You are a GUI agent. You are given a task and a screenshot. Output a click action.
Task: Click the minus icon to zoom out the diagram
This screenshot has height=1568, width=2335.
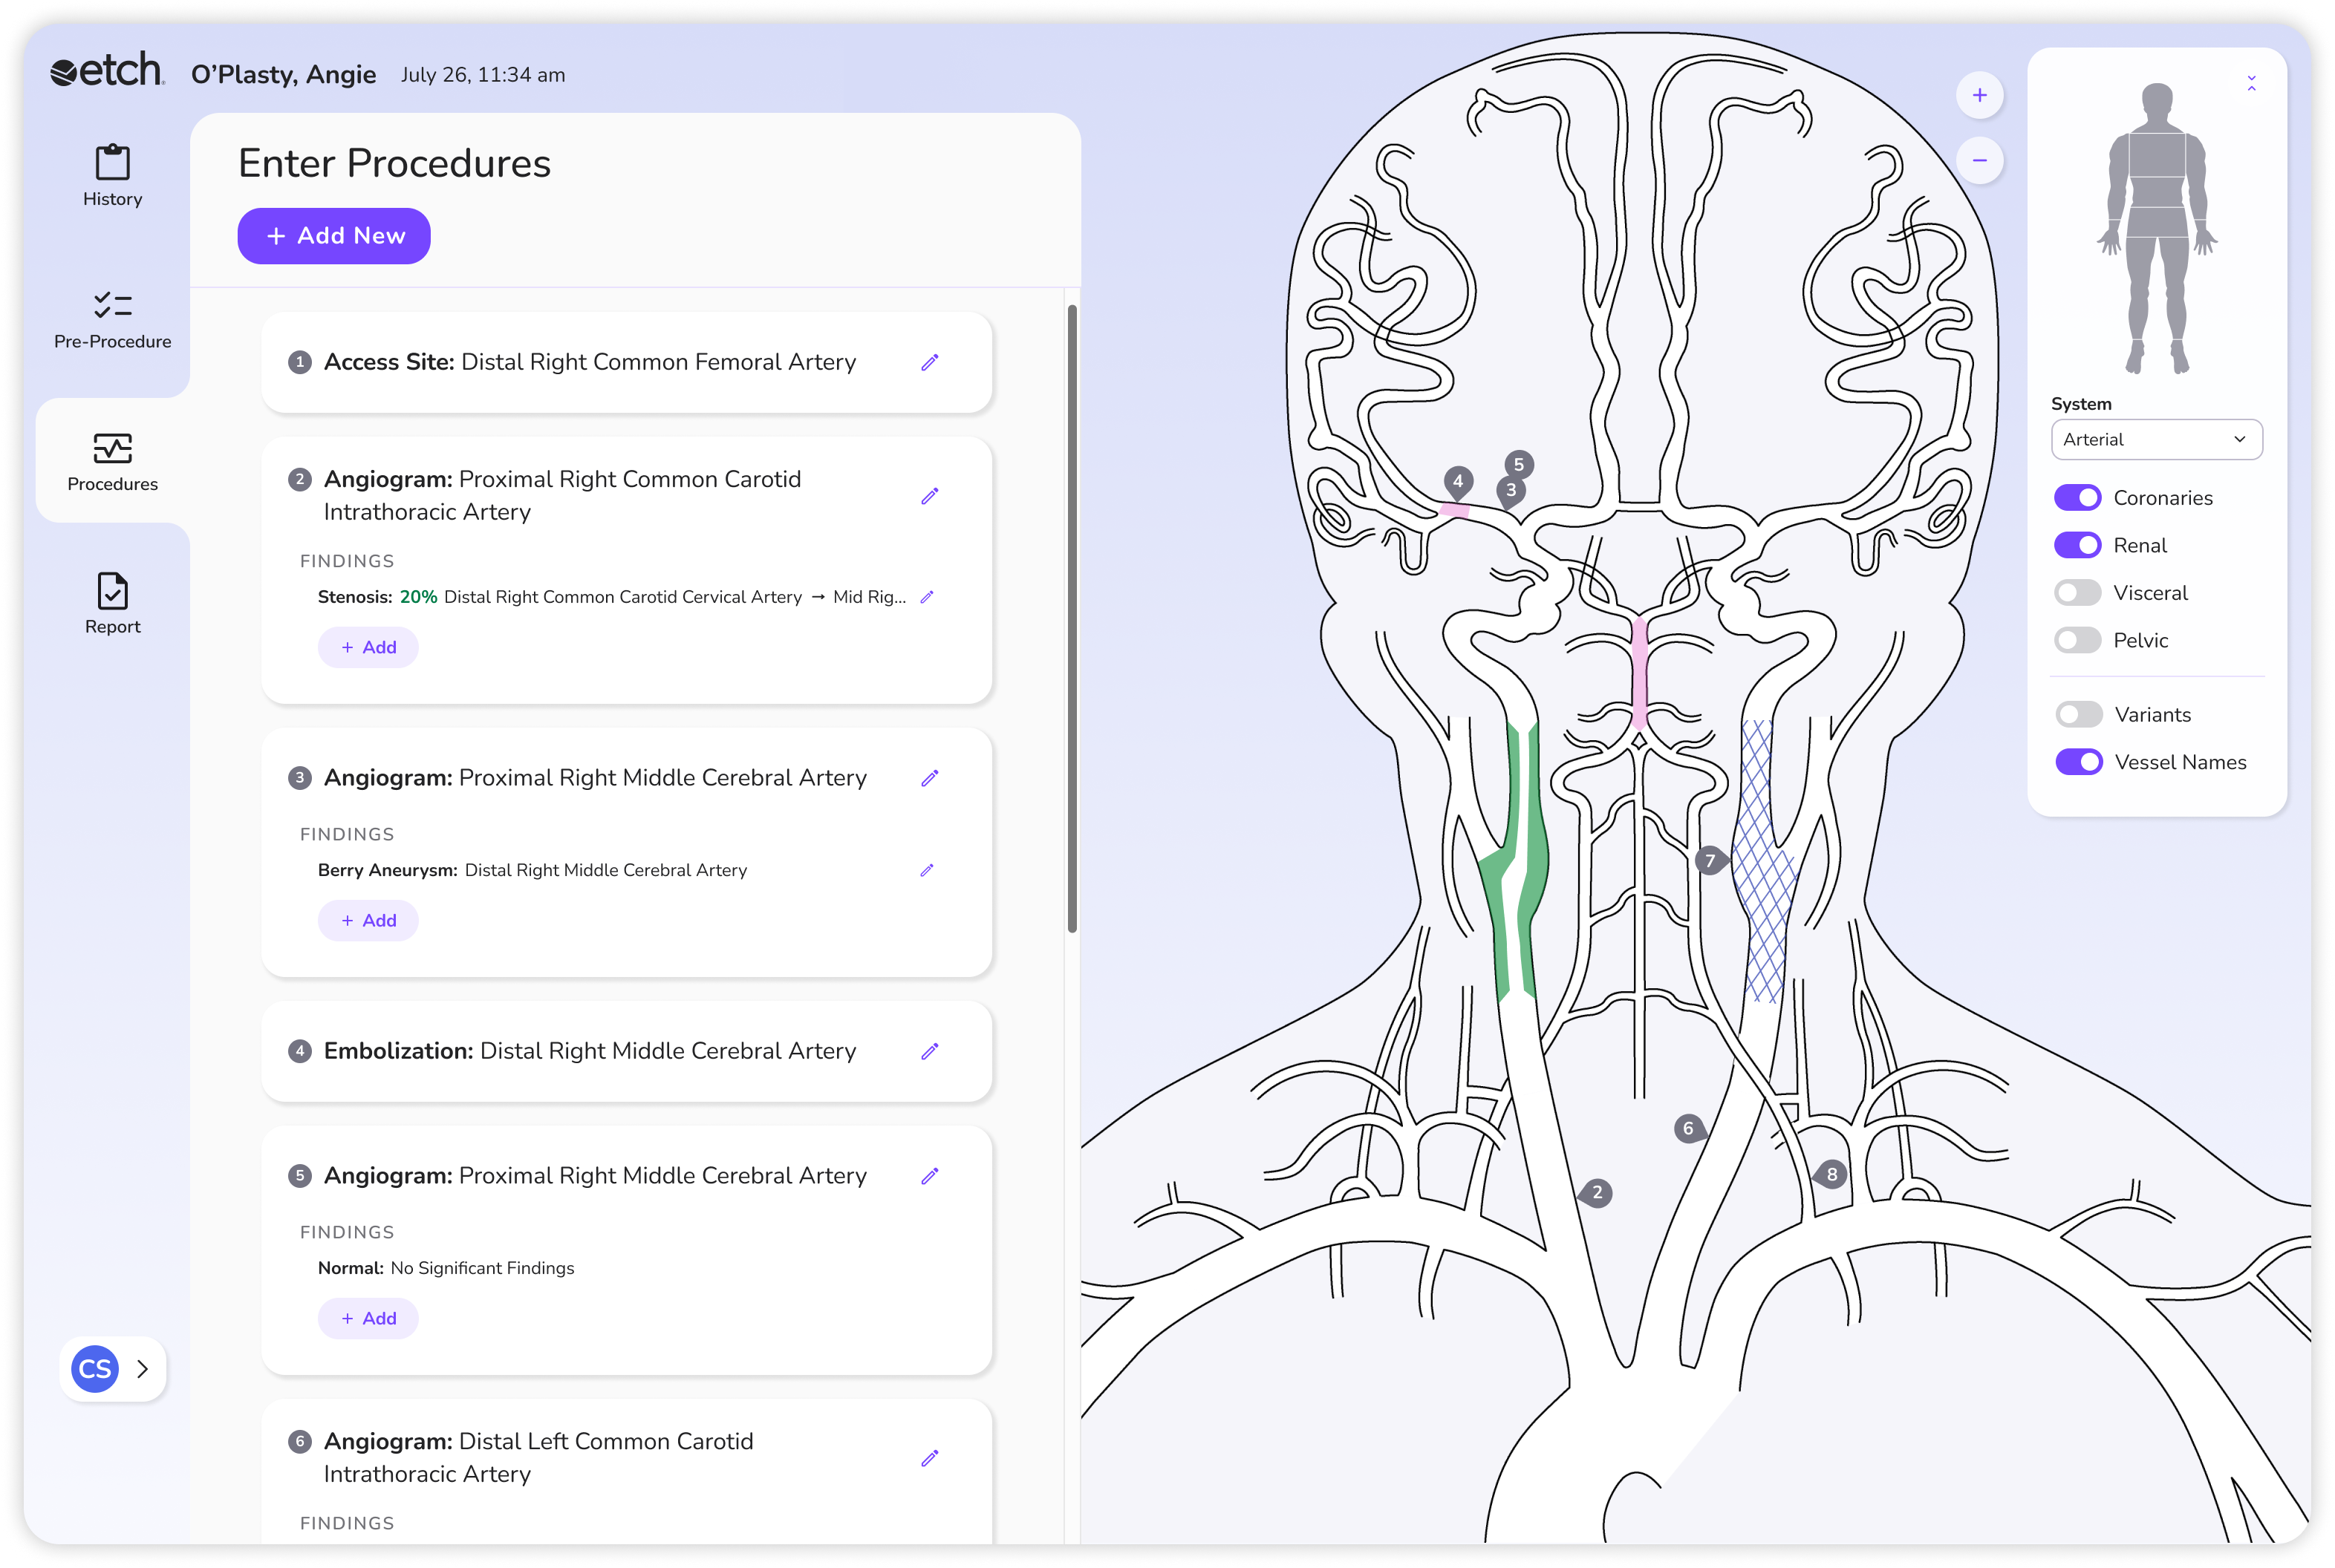pos(1979,160)
